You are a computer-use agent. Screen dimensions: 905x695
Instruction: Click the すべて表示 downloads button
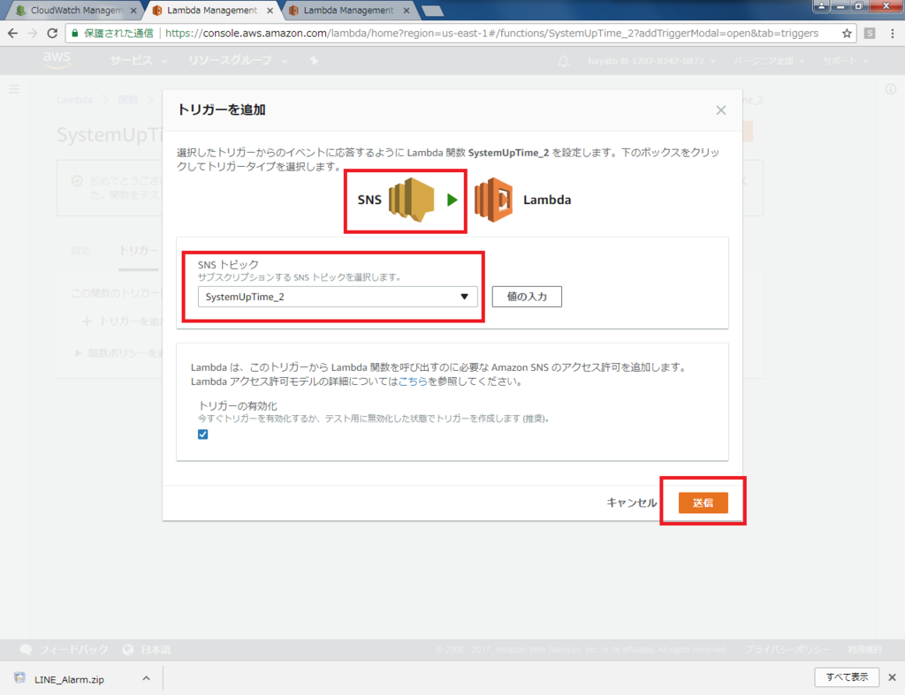click(x=847, y=677)
